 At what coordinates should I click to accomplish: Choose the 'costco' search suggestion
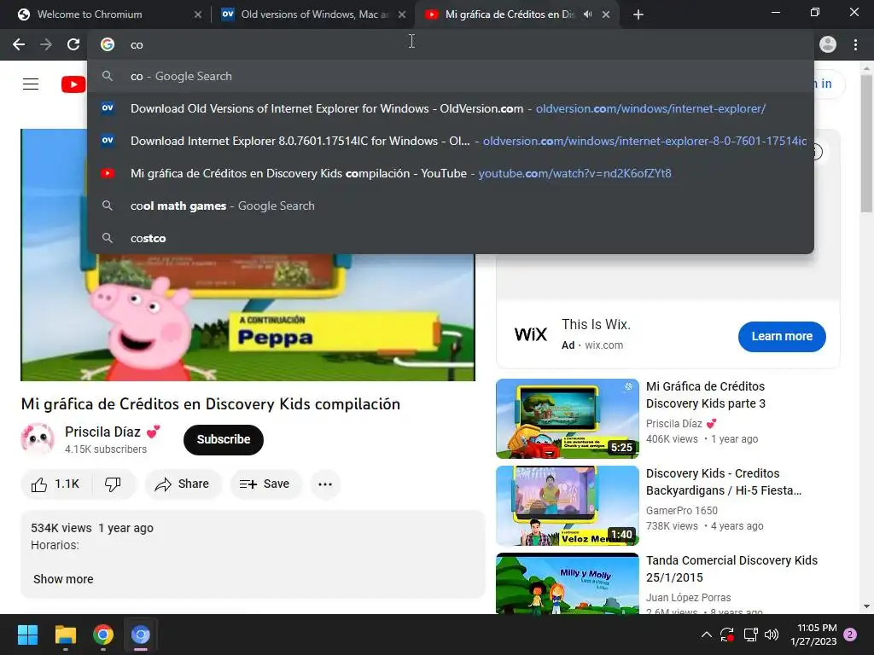click(451, 238)
